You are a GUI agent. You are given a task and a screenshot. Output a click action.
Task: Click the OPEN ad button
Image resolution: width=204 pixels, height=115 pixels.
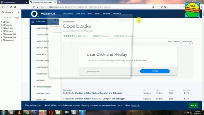(x=155, y=71)
